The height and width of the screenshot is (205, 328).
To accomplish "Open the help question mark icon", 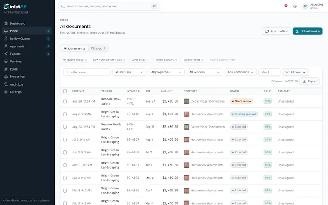I will pos(295,7).
